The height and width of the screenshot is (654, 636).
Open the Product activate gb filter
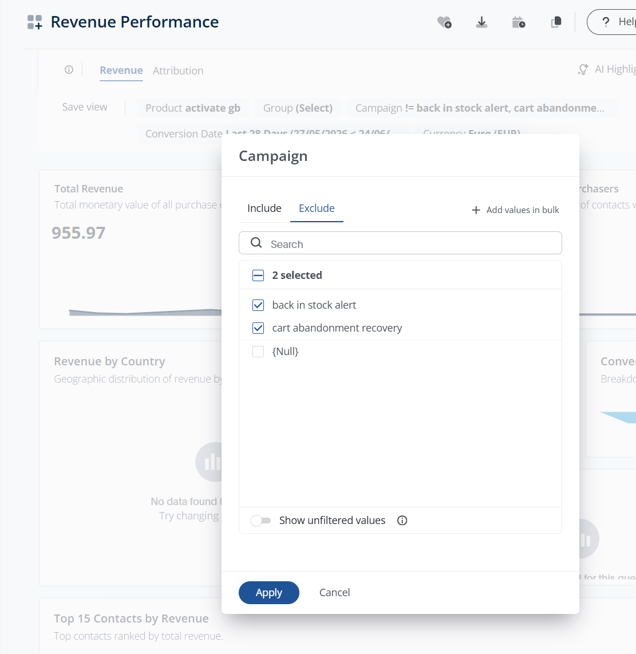tap(193, 108)
